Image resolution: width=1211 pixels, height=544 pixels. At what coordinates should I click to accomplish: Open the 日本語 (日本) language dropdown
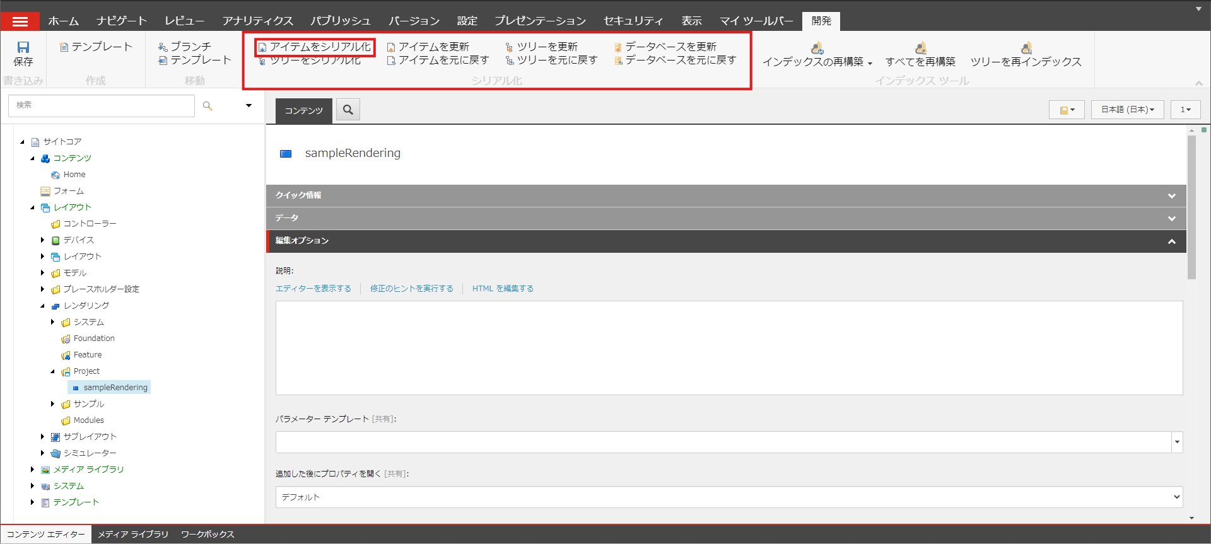(1128, 110)
